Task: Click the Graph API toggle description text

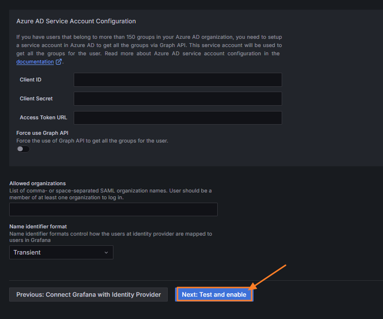Action: pyautogui.click(x=92, y=141)
